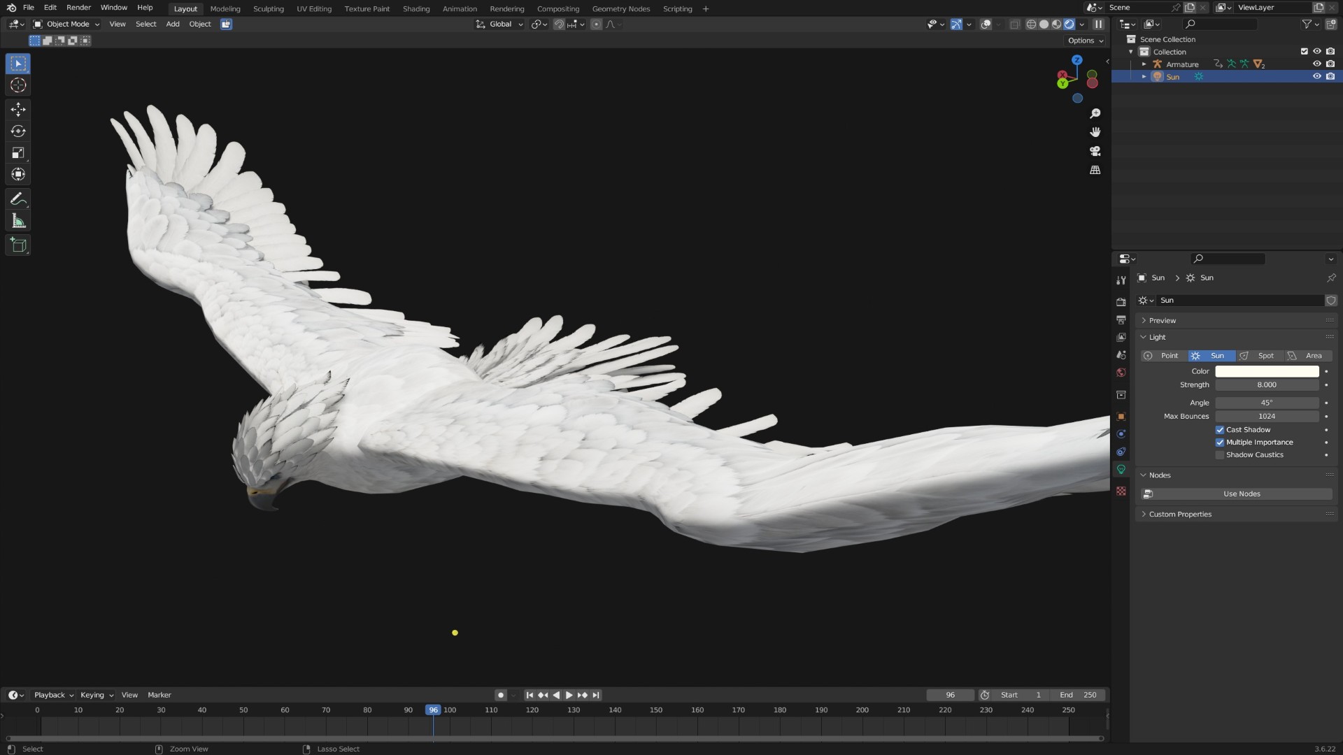Switch light type to Spot
Image resolution: width=1343 pixels, height=755 pixels.
tap(1259, 356)
